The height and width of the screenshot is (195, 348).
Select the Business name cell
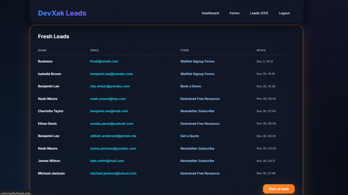45,61
